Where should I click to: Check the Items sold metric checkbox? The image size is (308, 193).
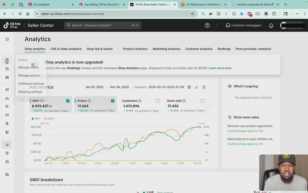point(202,101)
